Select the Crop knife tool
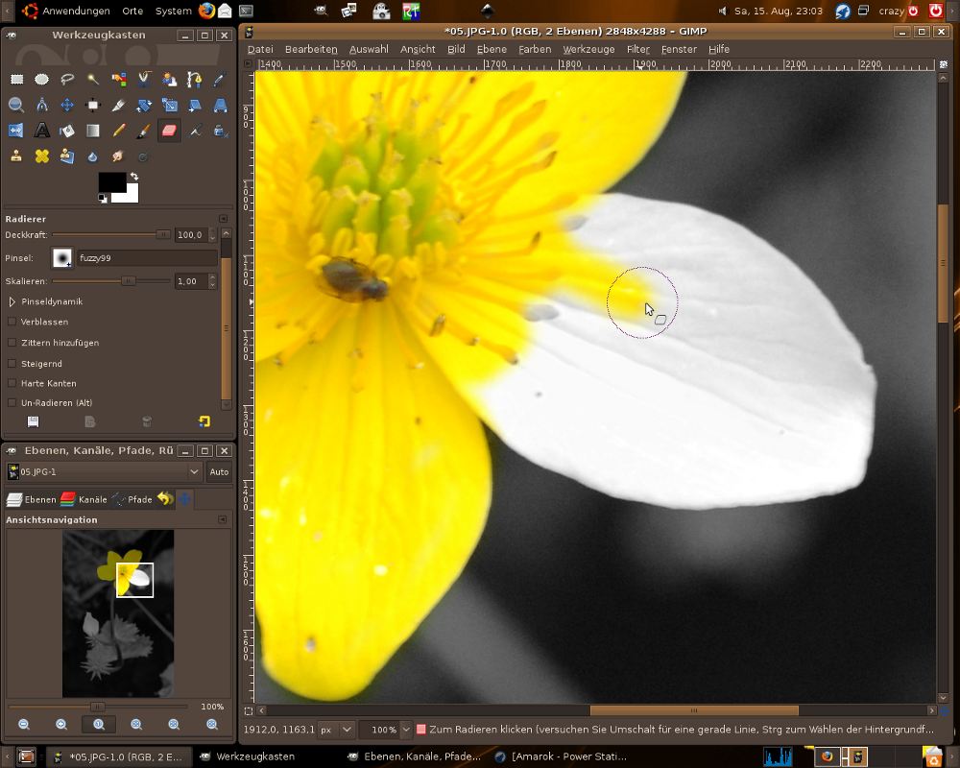 [x=118, y=105]
